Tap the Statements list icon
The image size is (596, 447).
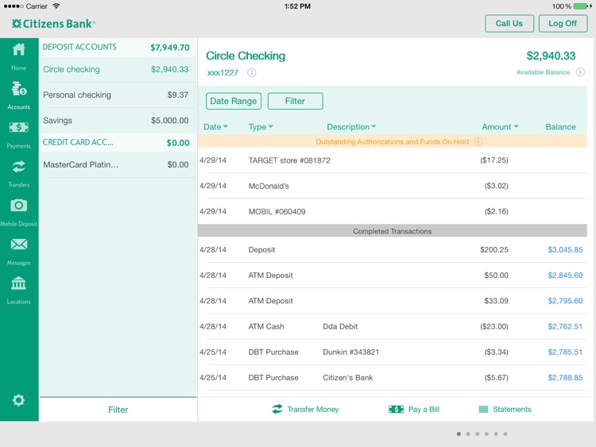pyautogui.click(x=483, y=409)
